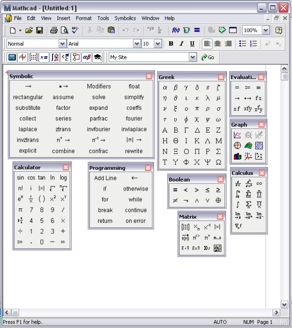Image resolution: width=292 pixels, height=328 pixels.
Task: Run the spell check icon
Action: 75,31
